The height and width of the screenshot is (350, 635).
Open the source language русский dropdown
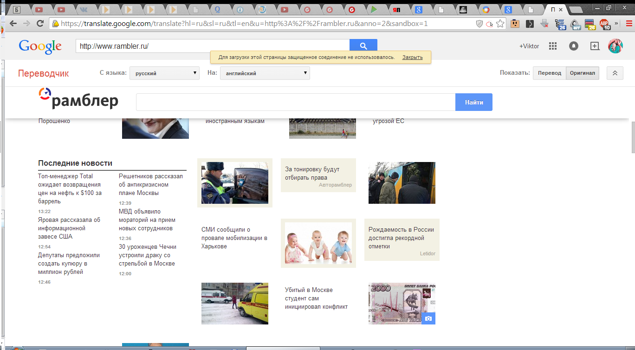[x=164, y=73]
